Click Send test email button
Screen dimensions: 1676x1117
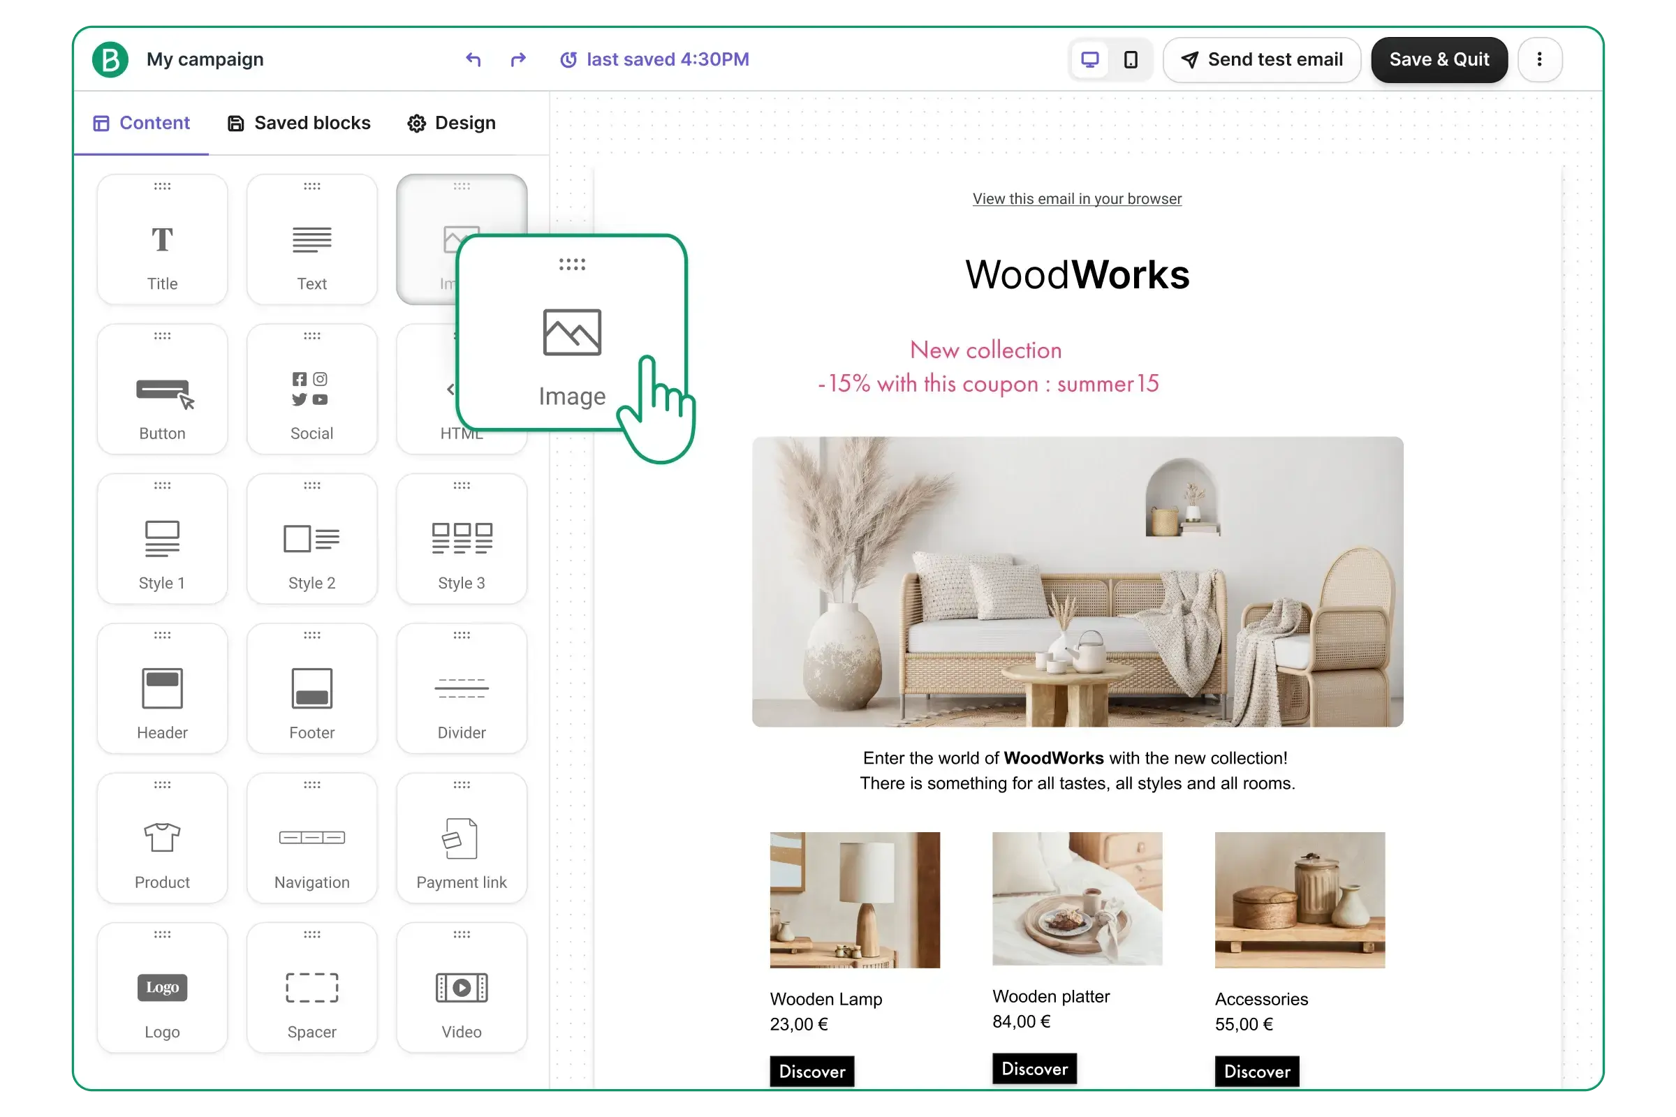[1261, 59]
